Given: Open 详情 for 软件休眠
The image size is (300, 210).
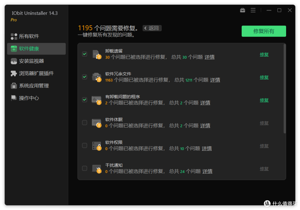Looking at the screenshot, I should [205, 126].
